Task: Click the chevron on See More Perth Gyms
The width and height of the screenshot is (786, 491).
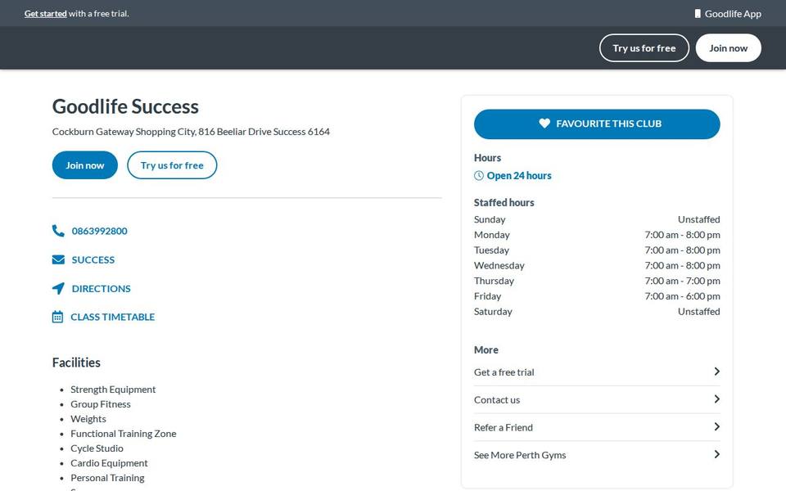Action: (x=717, y=454)
